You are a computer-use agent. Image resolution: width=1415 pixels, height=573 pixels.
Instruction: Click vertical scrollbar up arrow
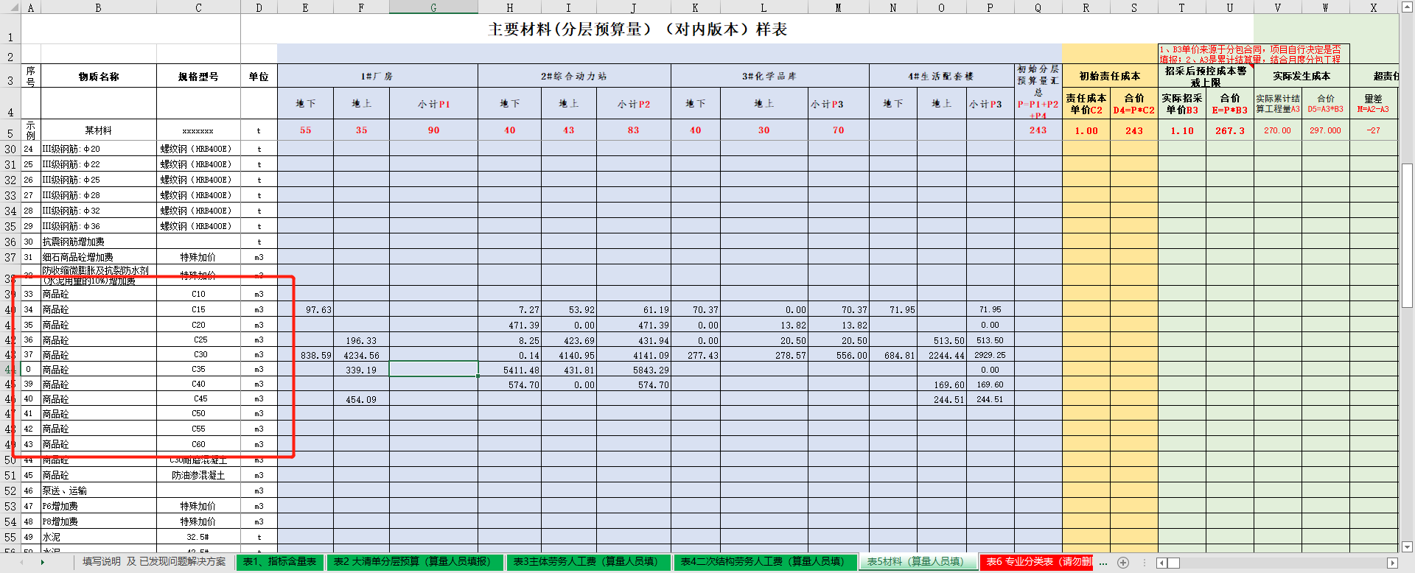pos(1407,8)
